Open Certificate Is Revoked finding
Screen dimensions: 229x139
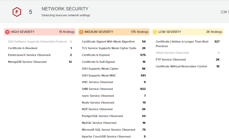pos(23,48)
